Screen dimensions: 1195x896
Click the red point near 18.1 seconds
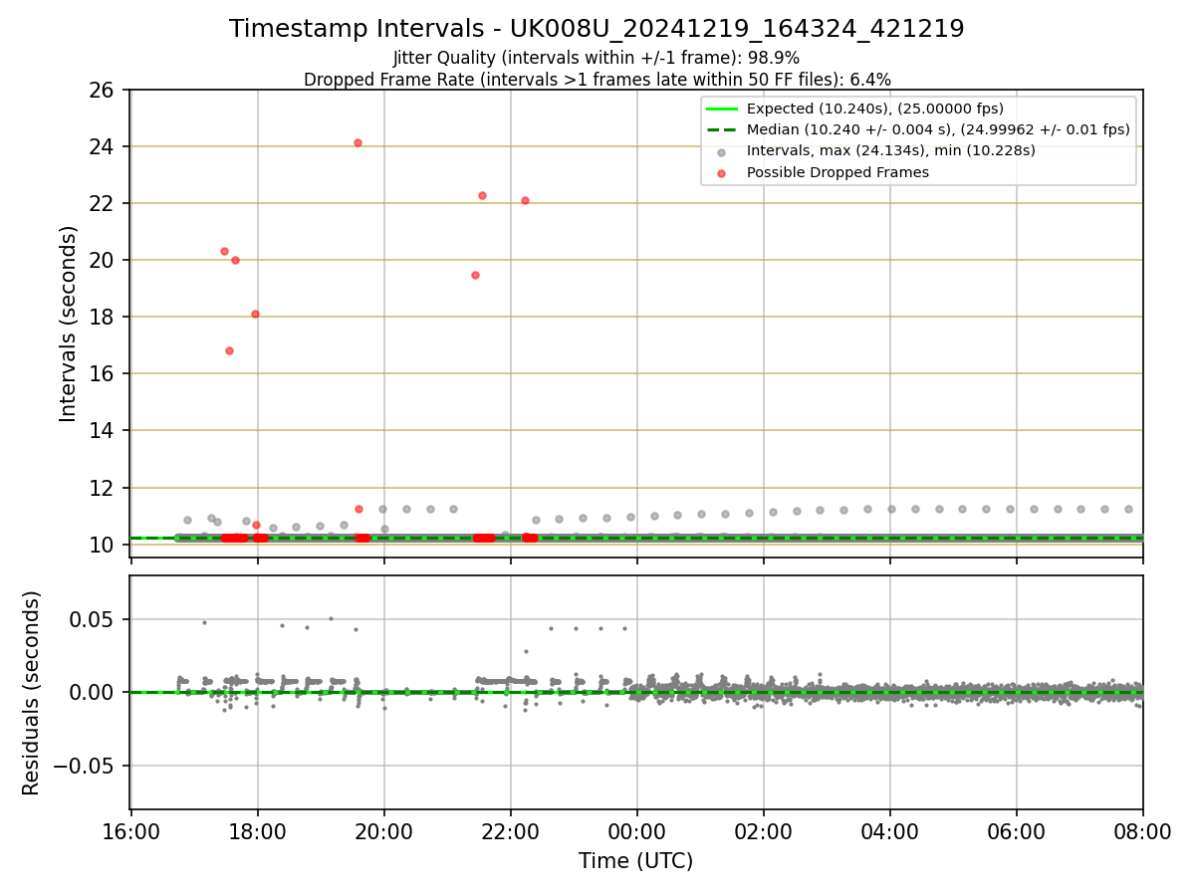(255, 314)
